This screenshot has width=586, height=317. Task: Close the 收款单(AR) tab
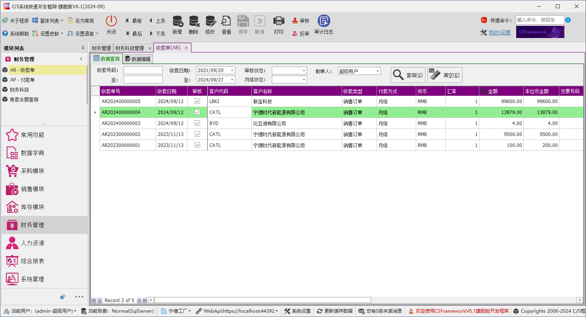coord(186,48)
